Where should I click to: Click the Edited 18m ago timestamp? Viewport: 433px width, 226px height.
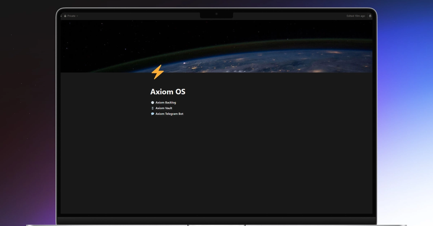click(x=356, y=16)
